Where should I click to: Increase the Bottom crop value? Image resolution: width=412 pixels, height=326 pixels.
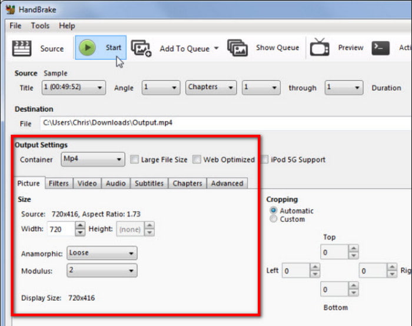pos(354,285)
